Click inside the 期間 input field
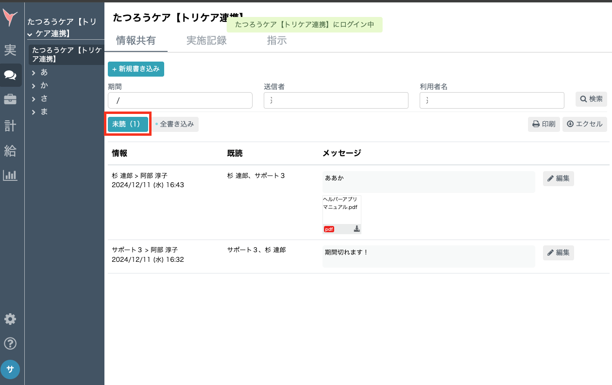This screenshot has width=612, height=385. tap(180, 100)
